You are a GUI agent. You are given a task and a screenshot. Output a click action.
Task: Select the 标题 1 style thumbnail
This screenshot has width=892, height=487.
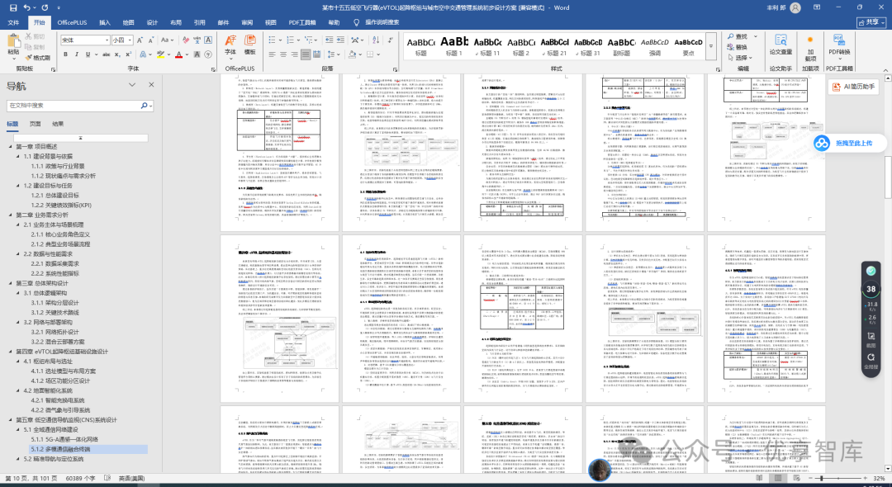454,45
